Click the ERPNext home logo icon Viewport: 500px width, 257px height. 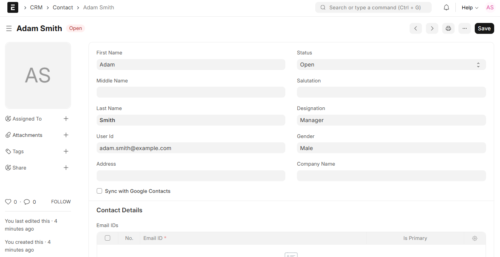coord(13,7)
